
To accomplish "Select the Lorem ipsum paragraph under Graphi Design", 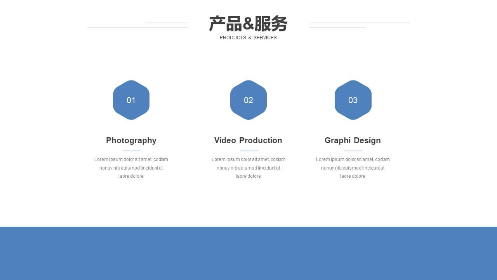I will click(353, 168).
